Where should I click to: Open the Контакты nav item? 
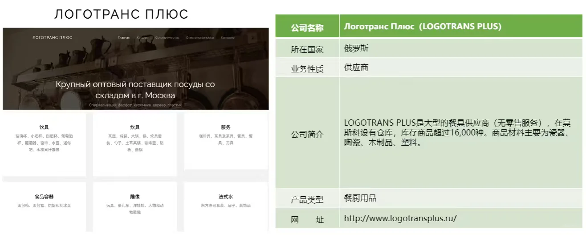click(x=228, y=38)
